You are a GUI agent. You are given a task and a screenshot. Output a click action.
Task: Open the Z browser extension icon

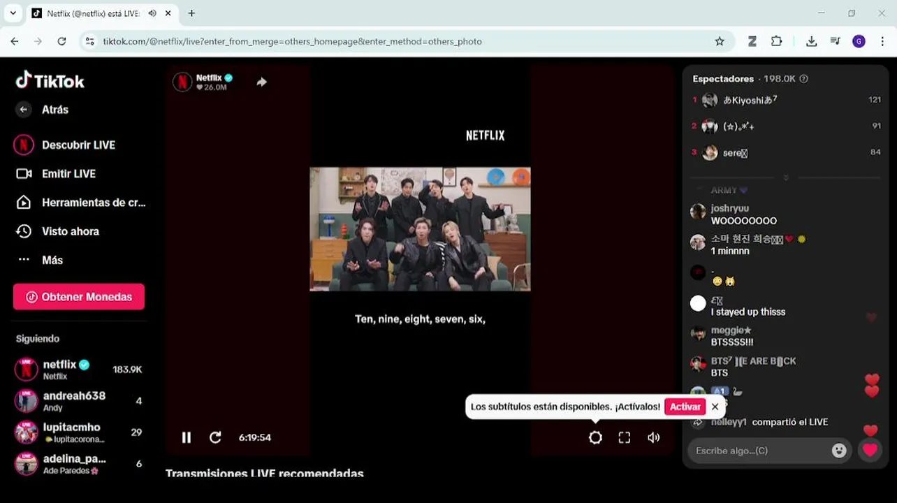[752, 41]
